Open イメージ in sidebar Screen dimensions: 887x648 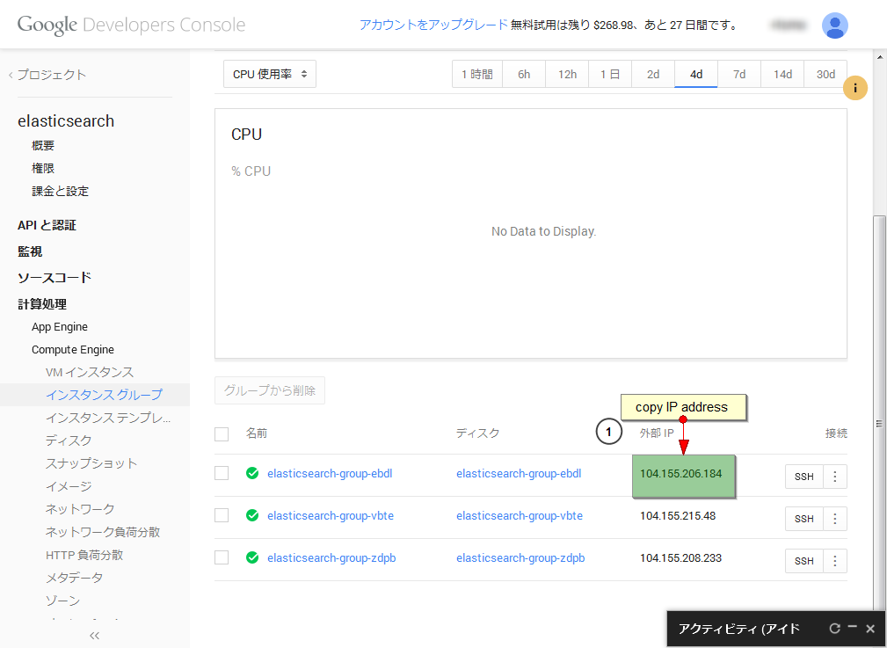click(69, 486)
